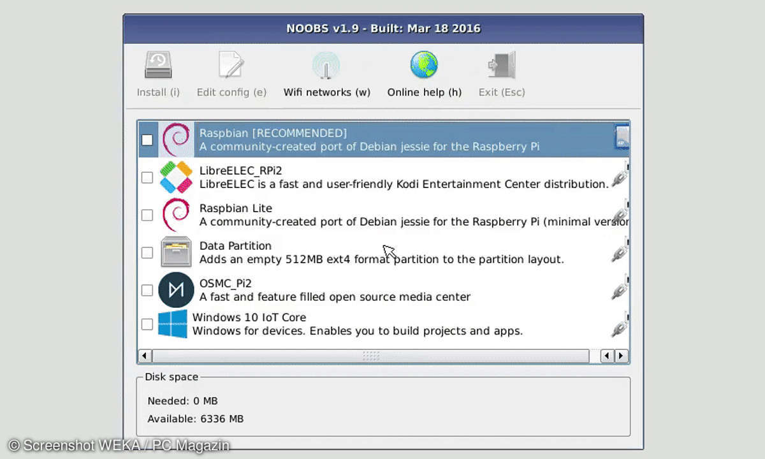Click the NOOBS v1.9 title bar text
This screenshot has width=765, height=459.
(383, 29)
